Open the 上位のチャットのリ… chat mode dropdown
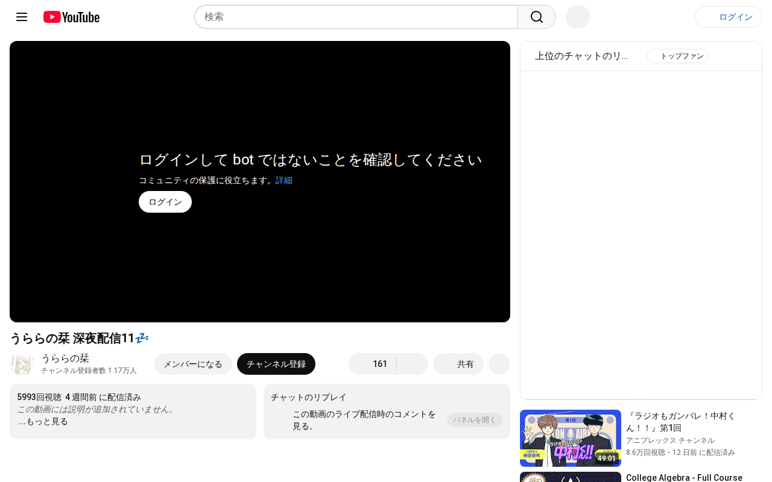The image size is (772, 482). point(582,56)
